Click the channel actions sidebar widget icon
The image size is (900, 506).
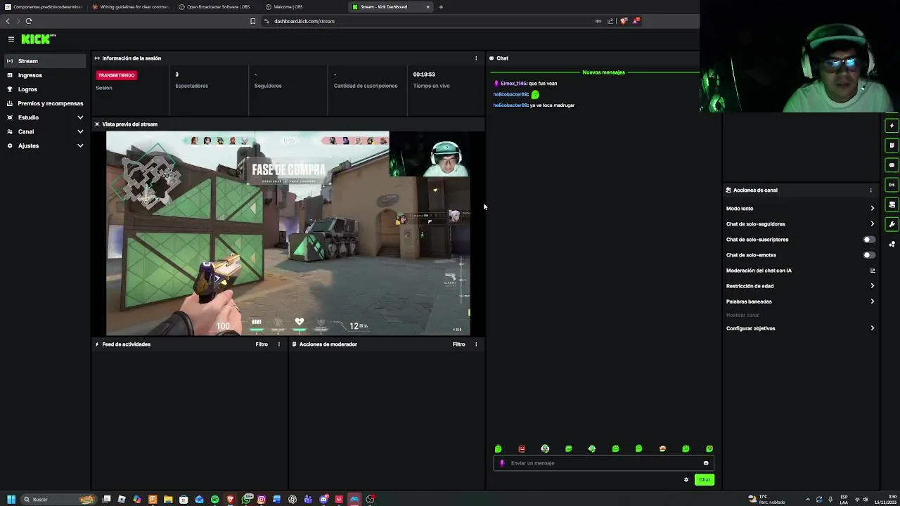coord(892,205)
